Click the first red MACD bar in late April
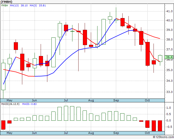 coord(3,125)
